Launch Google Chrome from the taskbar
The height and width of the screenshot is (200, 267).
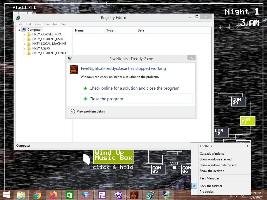click(37, 195)
